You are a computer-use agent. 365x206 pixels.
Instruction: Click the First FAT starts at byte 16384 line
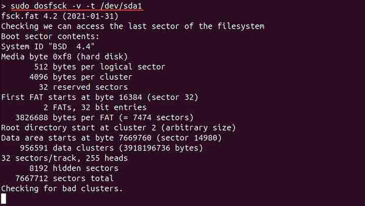click(x=99, y=97)
